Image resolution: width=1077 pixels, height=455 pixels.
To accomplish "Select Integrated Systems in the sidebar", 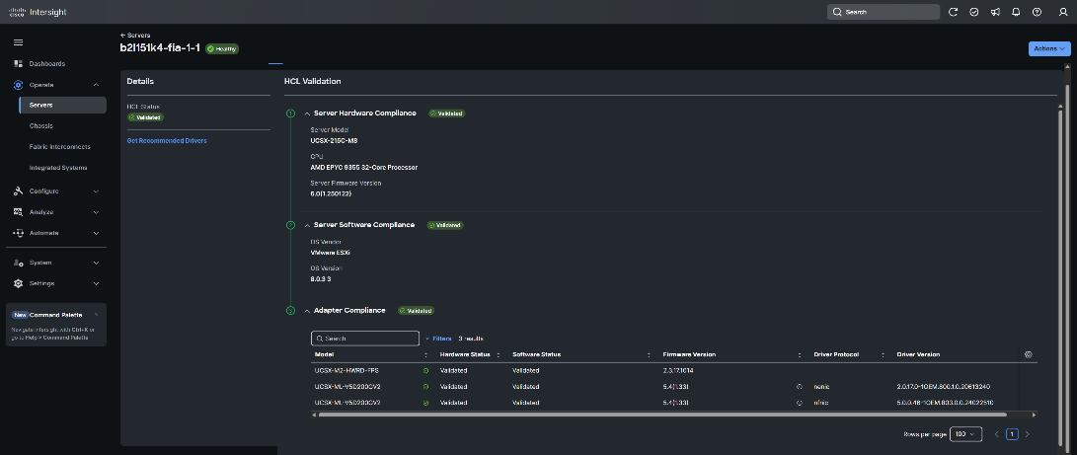I will click(x=57, y=168).
